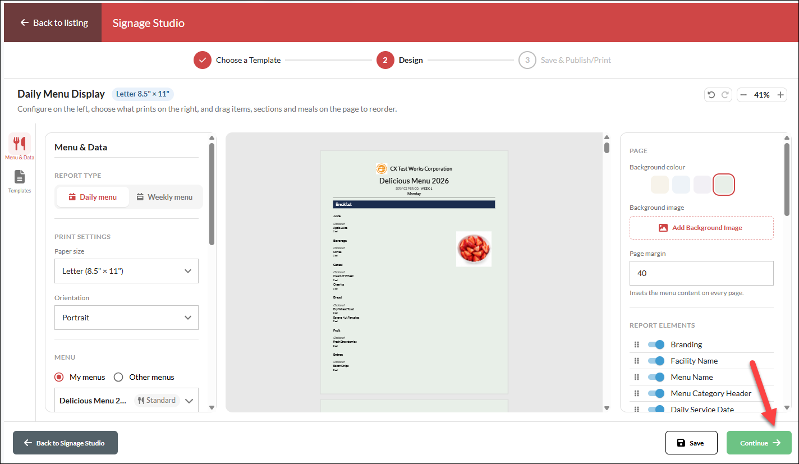The height and width of the screenshot is (464, 799).
Task: Open the Paper size dropdown
Action: pos(126,271)
